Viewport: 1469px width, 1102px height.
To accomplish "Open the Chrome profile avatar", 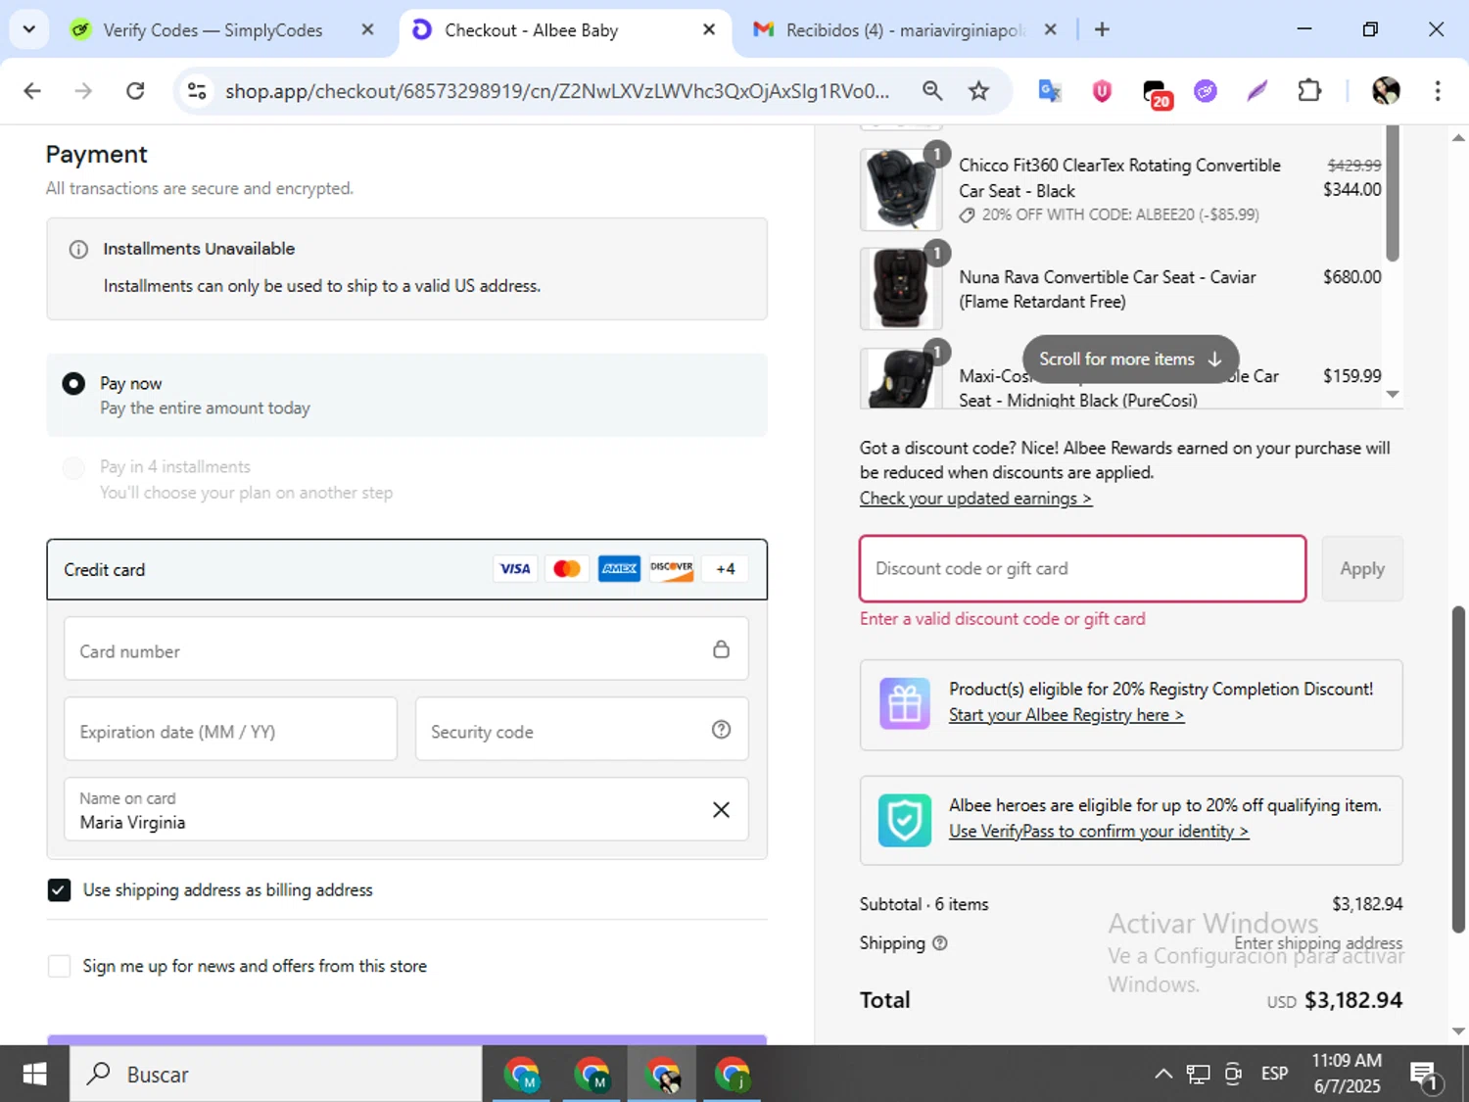I will [x=1386, y=91].
